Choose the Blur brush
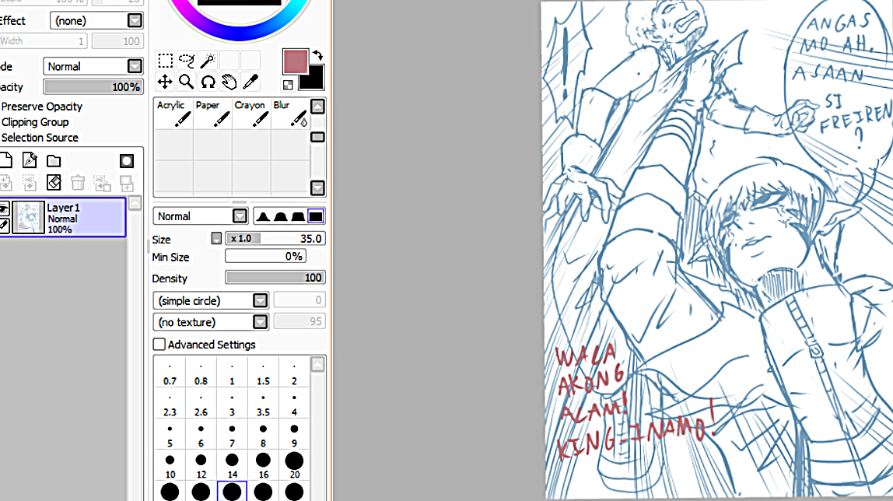893x501 pixels. pyautogui.click(x=290, y=113)
